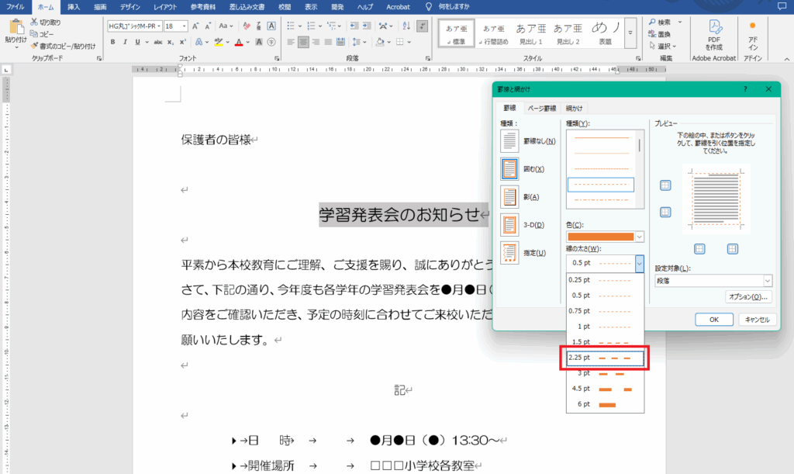794x474 pixels.
Task: Switch to Page Border (ページ罫線) tab
Action: point(542,108)
